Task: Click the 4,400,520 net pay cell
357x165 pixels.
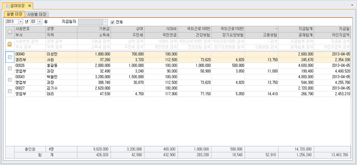Action: [333, 71]
